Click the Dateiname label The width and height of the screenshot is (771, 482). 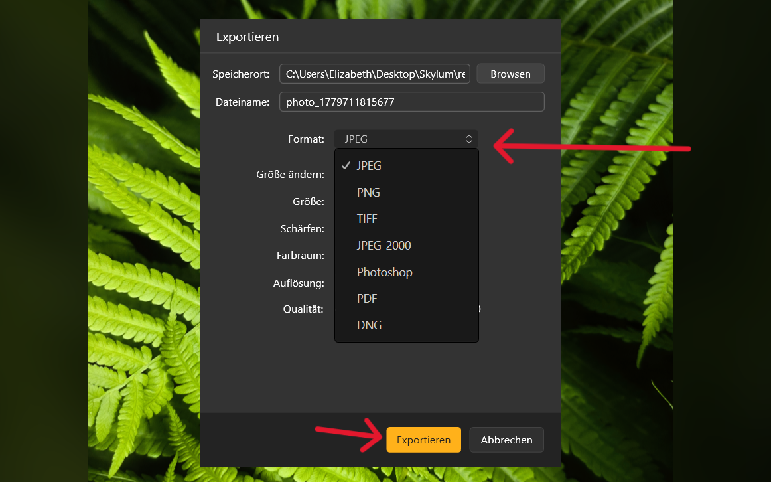pos(242,102)
